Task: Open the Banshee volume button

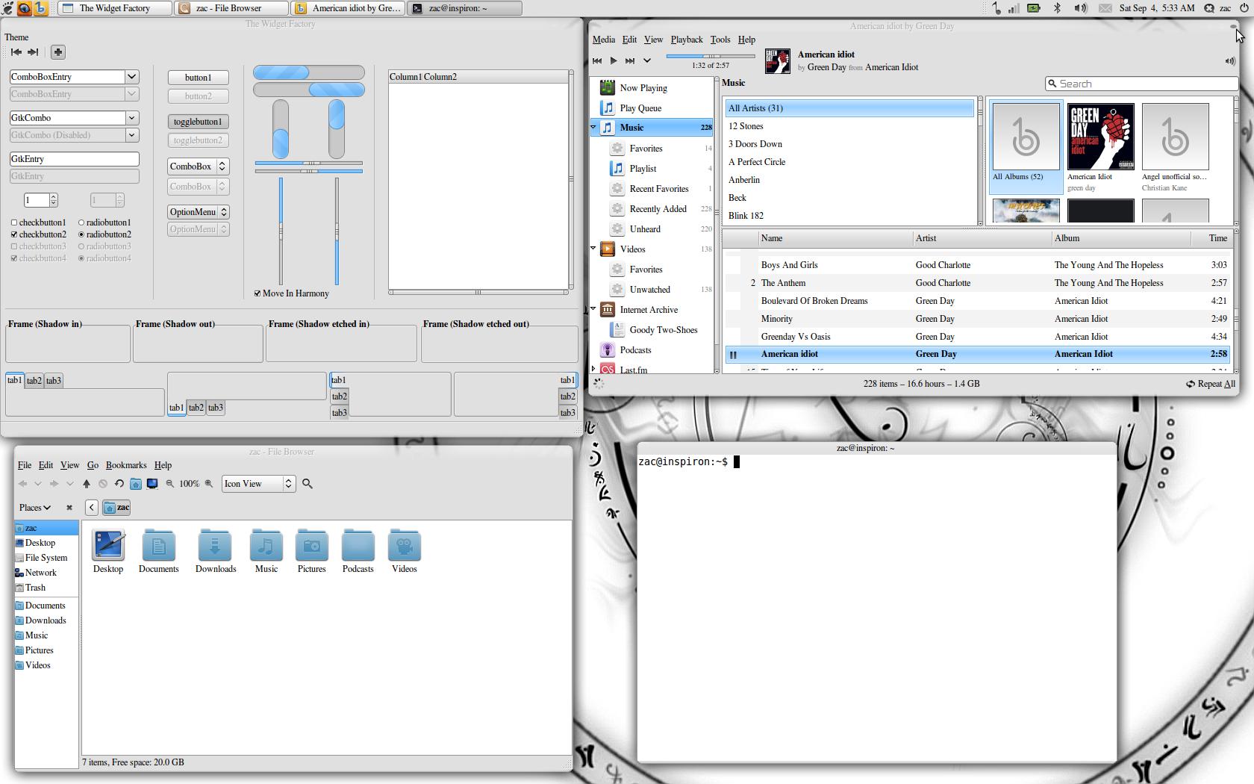Action: pos(1230,61)
